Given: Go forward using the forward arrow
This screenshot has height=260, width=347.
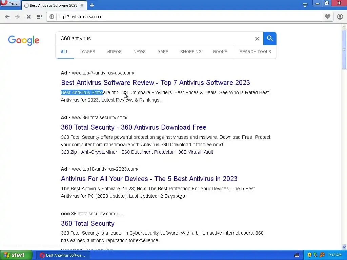Looking at the screenshot, I should (18, 17).
